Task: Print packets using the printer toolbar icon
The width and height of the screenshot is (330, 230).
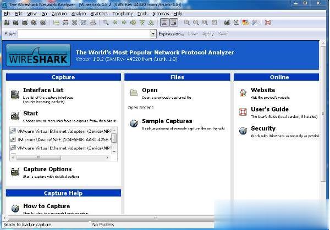Action: point(92,23)
